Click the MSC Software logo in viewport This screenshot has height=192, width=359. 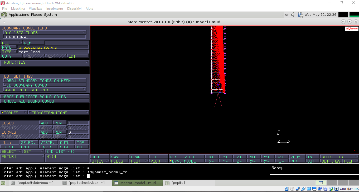352,29
